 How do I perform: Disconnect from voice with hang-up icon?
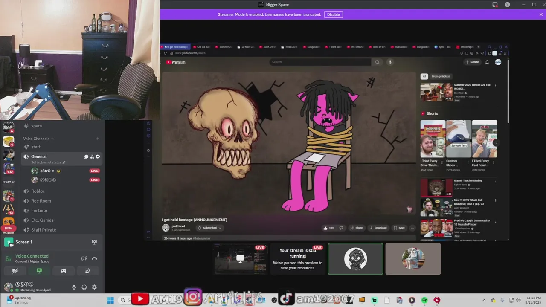click(94, 258)
